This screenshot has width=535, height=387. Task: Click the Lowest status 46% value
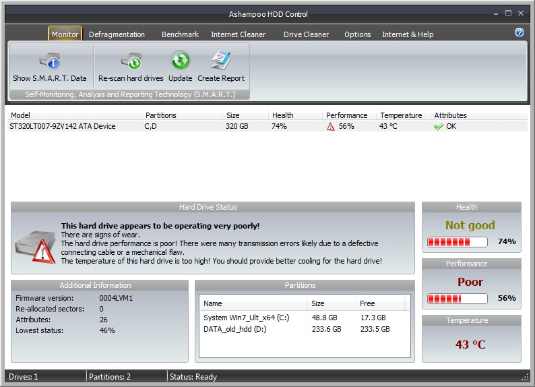[x=107, y=330]
